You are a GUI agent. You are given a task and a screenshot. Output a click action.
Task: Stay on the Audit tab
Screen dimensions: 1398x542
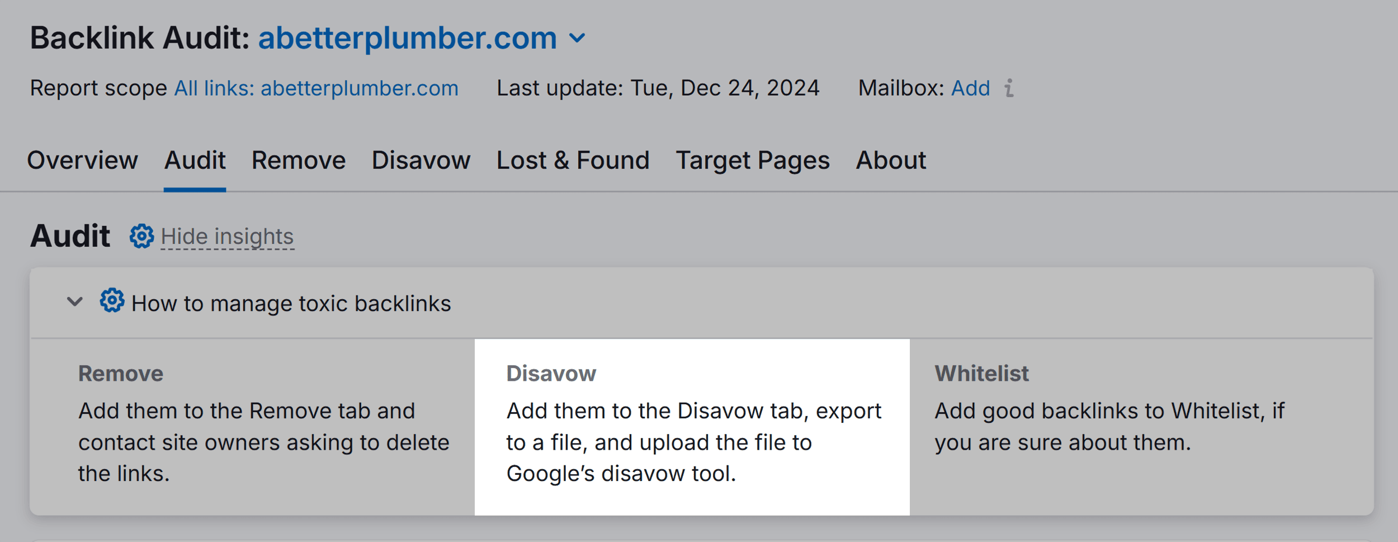(x=195, y=161)
